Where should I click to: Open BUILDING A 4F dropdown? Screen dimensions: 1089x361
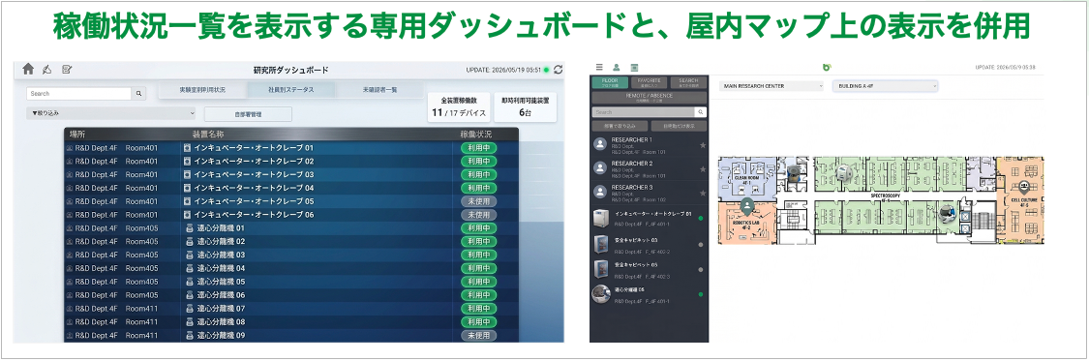tap(886, 86)
